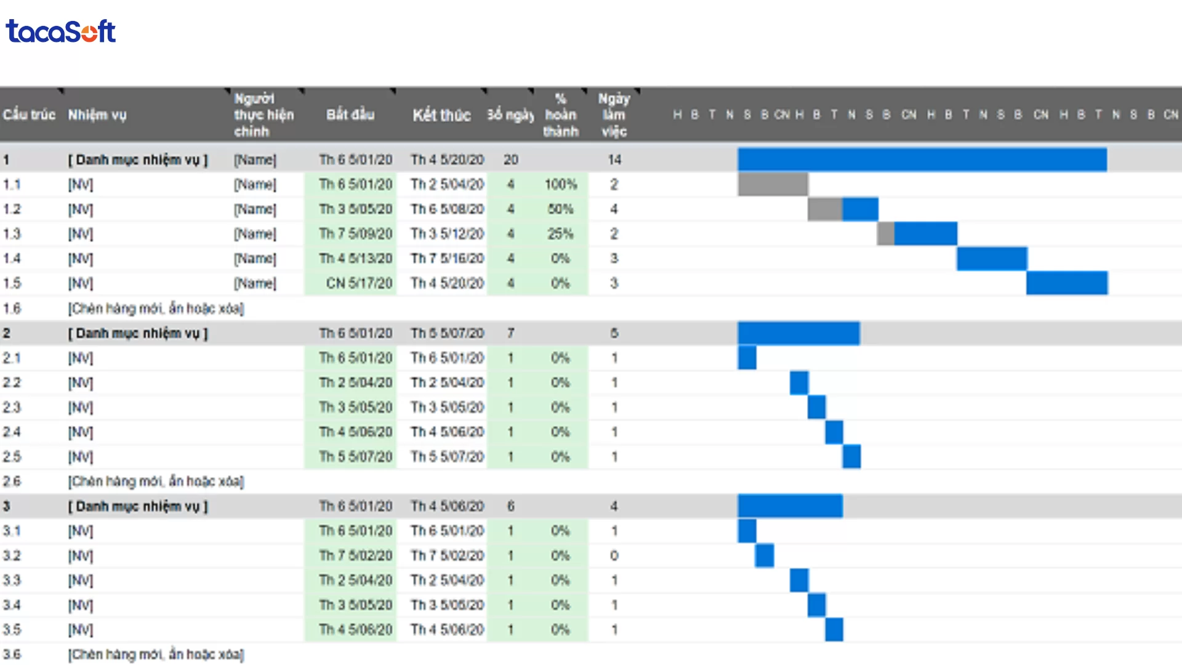Click the 'Cấu trúc' column header
The height and width of the screenshot is (665, 1182).
29,115
